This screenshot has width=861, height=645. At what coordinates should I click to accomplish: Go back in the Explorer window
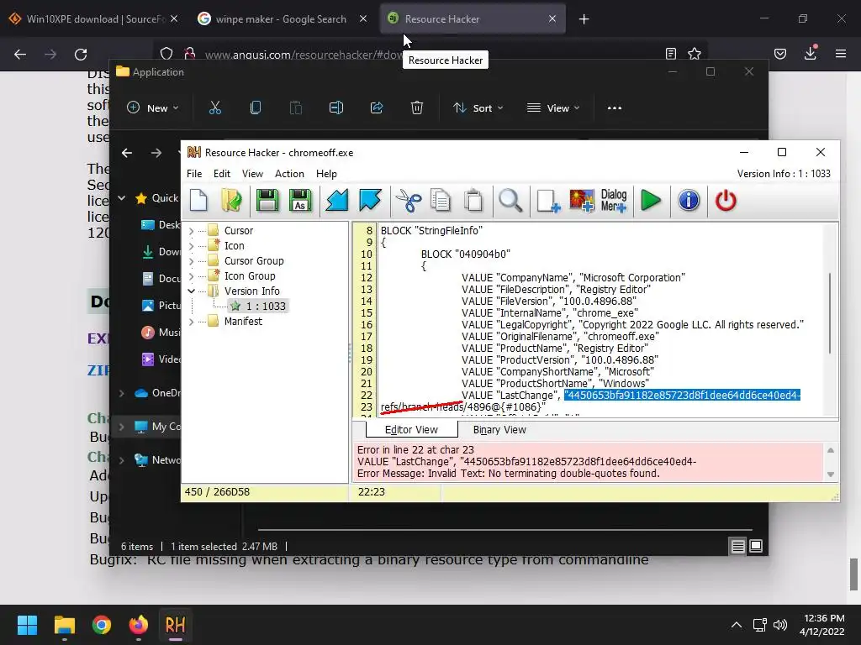point(127,153)
